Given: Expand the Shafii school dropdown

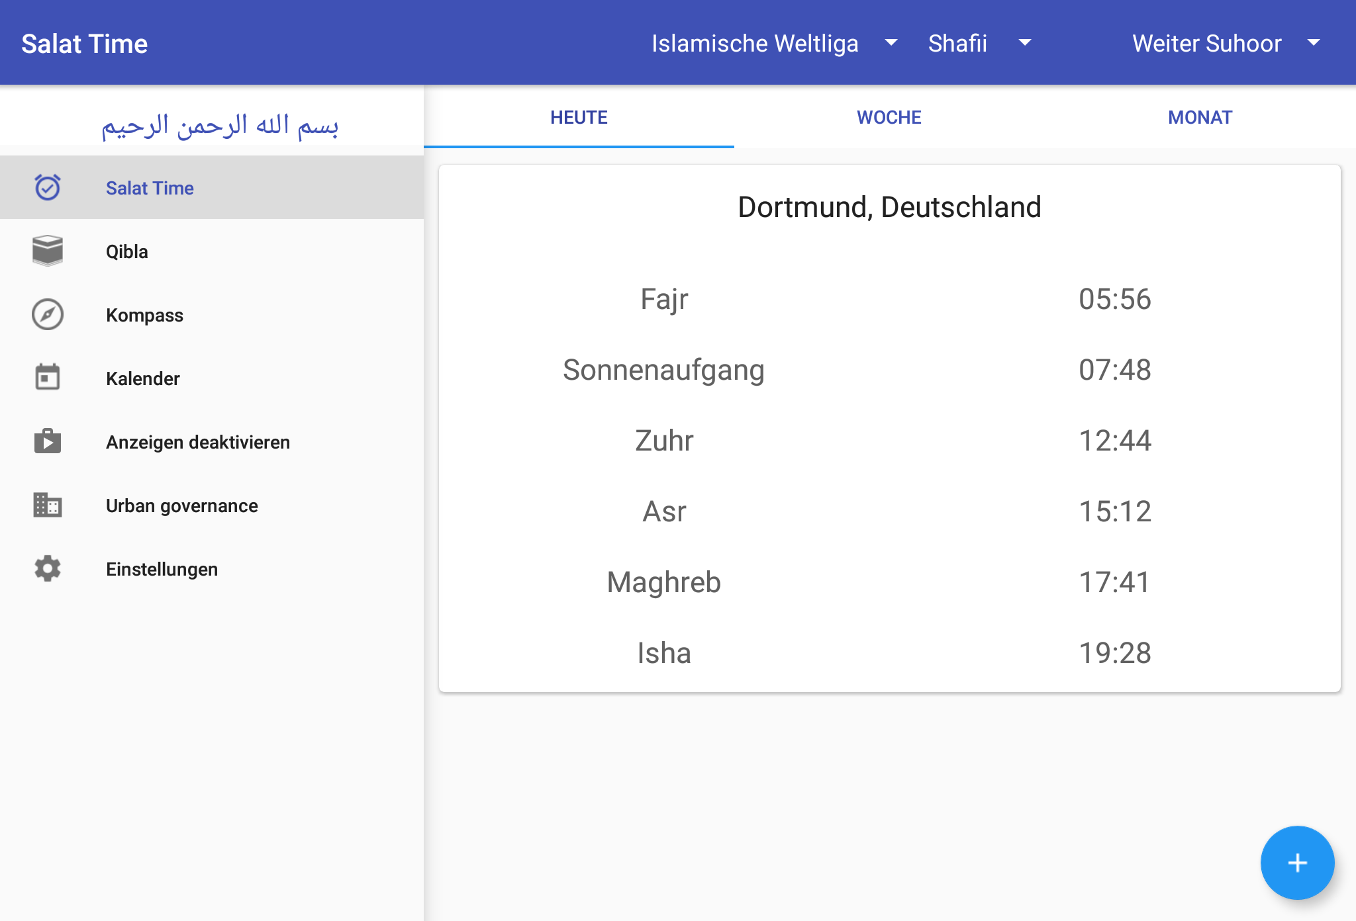Looking at the screenshot, I should 979,43.
